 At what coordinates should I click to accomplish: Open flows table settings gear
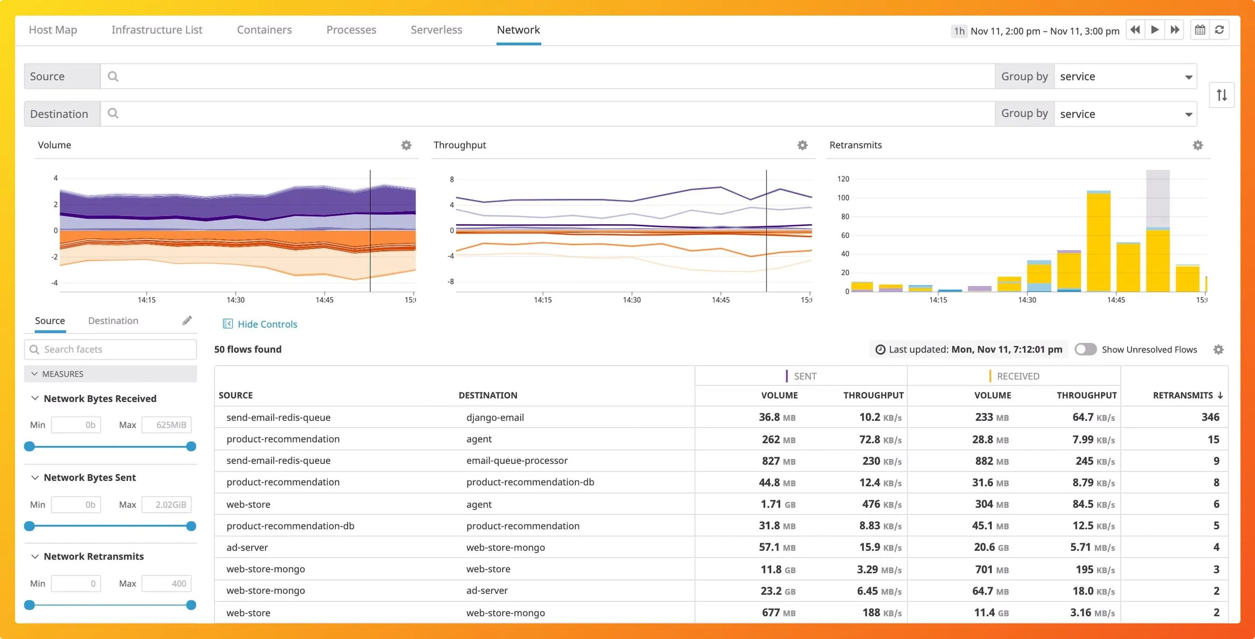(x=1218, y=350)
